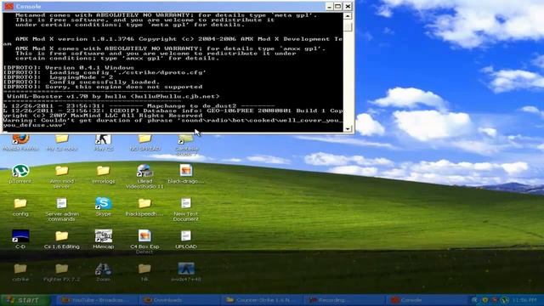Click the Console window title bar icon

(8, 6)
